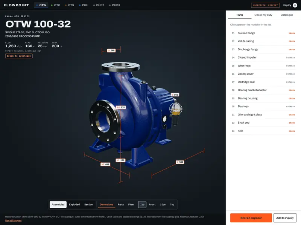
Task: Click the 'n1 400' dimension label
Action: coord(105,164)
